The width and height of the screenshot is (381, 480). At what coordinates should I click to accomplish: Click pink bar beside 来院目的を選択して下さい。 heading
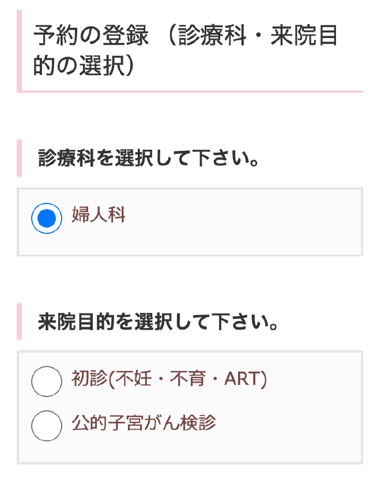tap(19, 322)
